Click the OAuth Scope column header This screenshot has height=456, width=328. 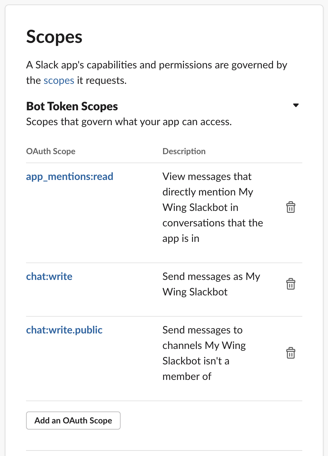tap(50, 151)
